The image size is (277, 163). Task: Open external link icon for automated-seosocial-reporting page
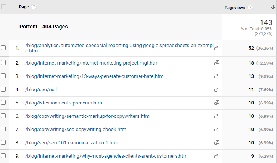[217, 48]
